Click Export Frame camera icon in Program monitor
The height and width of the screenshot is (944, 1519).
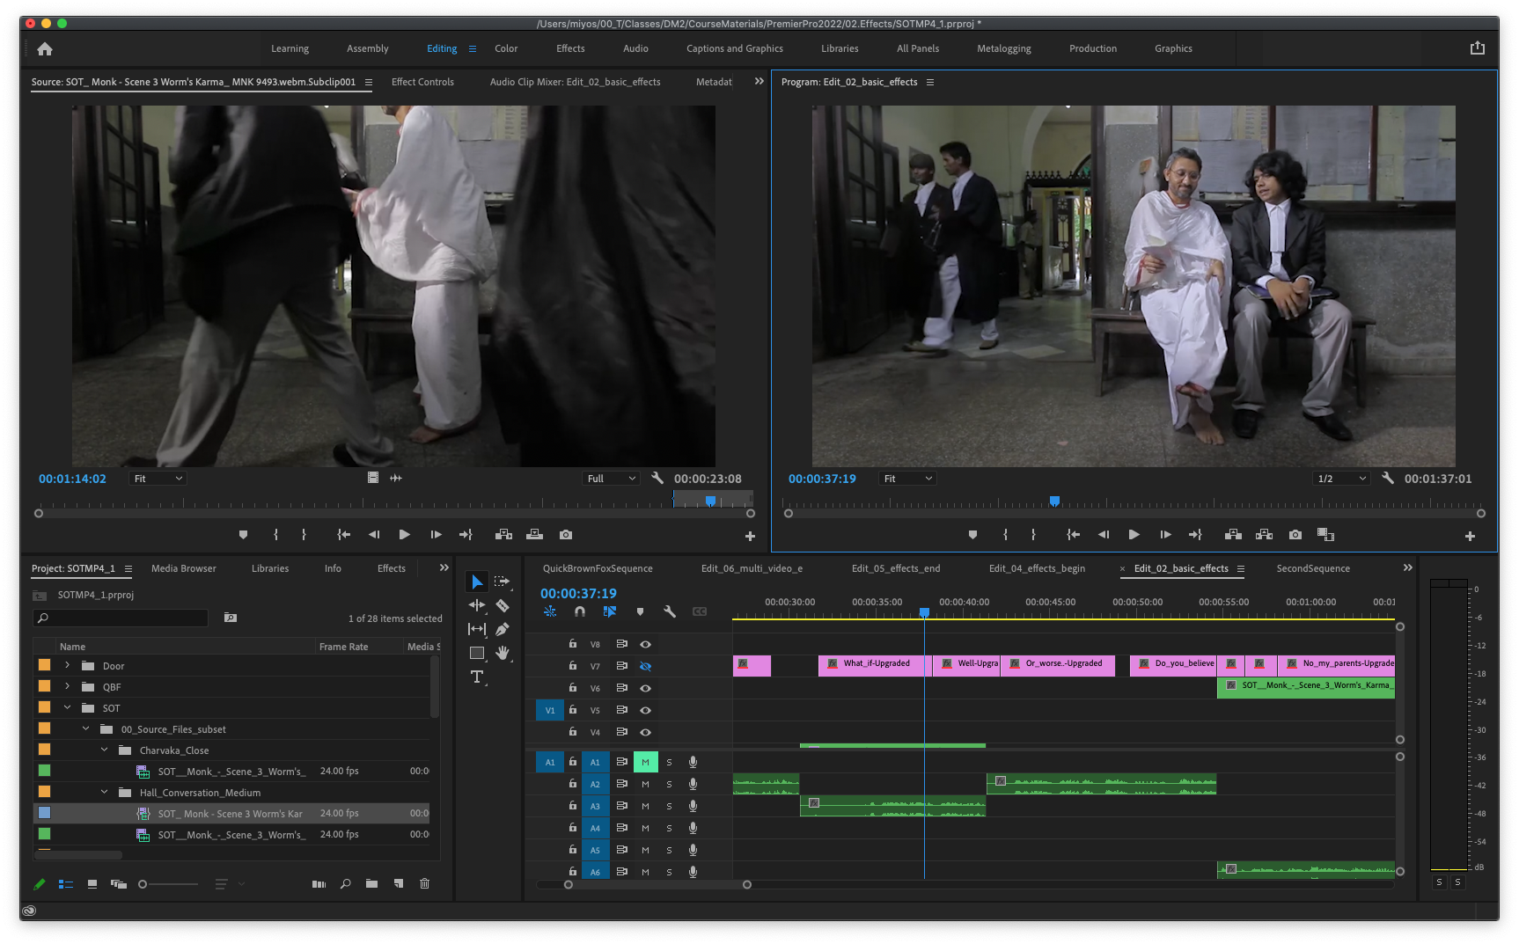1295,535
